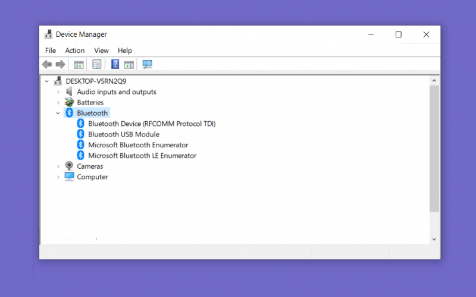The image size is (476, 297).
Task: Click icon beside Bluetooth USB Module
Action: tap(80, 134)
